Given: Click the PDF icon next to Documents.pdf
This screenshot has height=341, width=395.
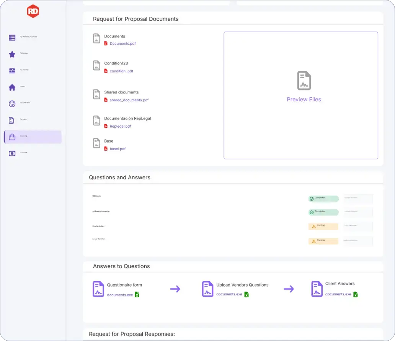Looking at the screenshot, I should point(106,43).
